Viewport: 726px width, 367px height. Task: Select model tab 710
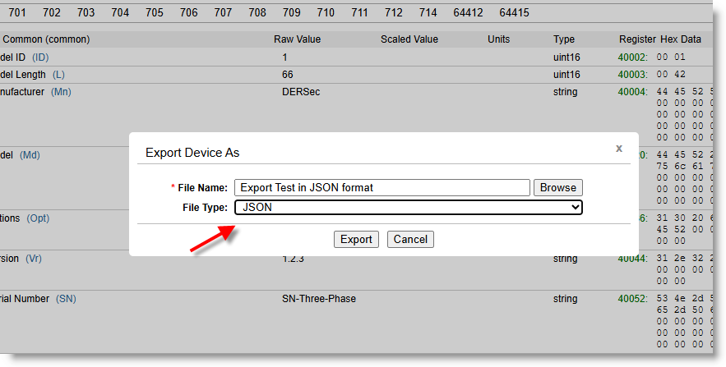tap(326, 12)
